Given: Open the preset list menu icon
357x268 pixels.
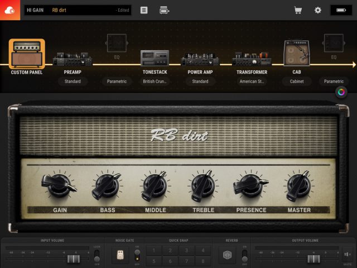Looking at the screenshot, I should [x=144, y=10].
